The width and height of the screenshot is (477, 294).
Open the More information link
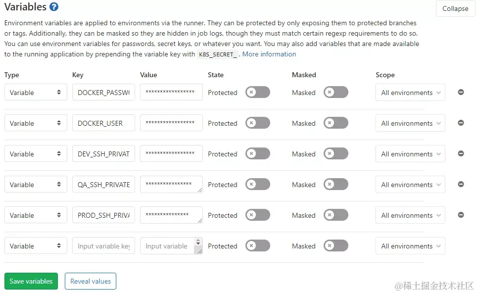coord(269,54)
